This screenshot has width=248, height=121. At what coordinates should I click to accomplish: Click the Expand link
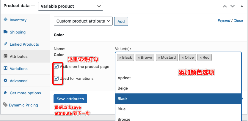(224, 21)
